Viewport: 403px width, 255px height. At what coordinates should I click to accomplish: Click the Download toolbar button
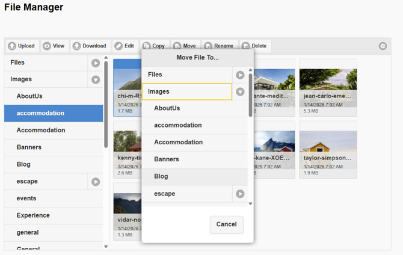coord(90,46)
